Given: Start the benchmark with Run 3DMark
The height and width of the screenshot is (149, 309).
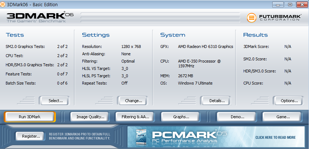Looking at the screenshot, I should pyautogui.click(x=29, y=117).
